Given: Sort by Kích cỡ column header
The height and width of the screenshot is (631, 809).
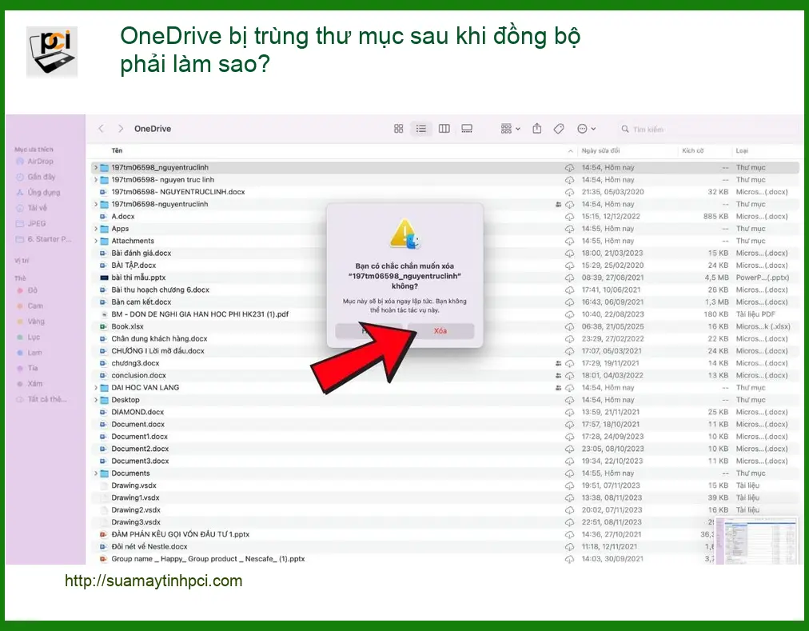Looking at the screenshot, I should point(692,151).
